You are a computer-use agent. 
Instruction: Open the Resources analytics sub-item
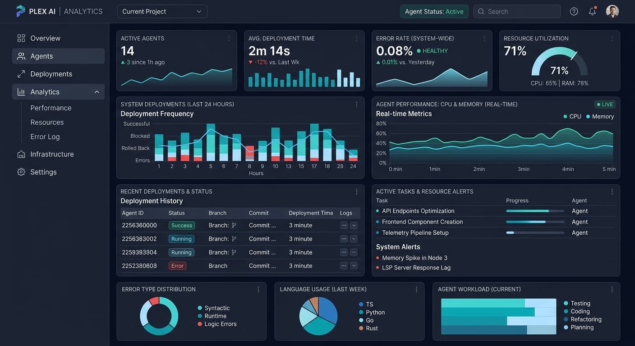tap(47, 122)
